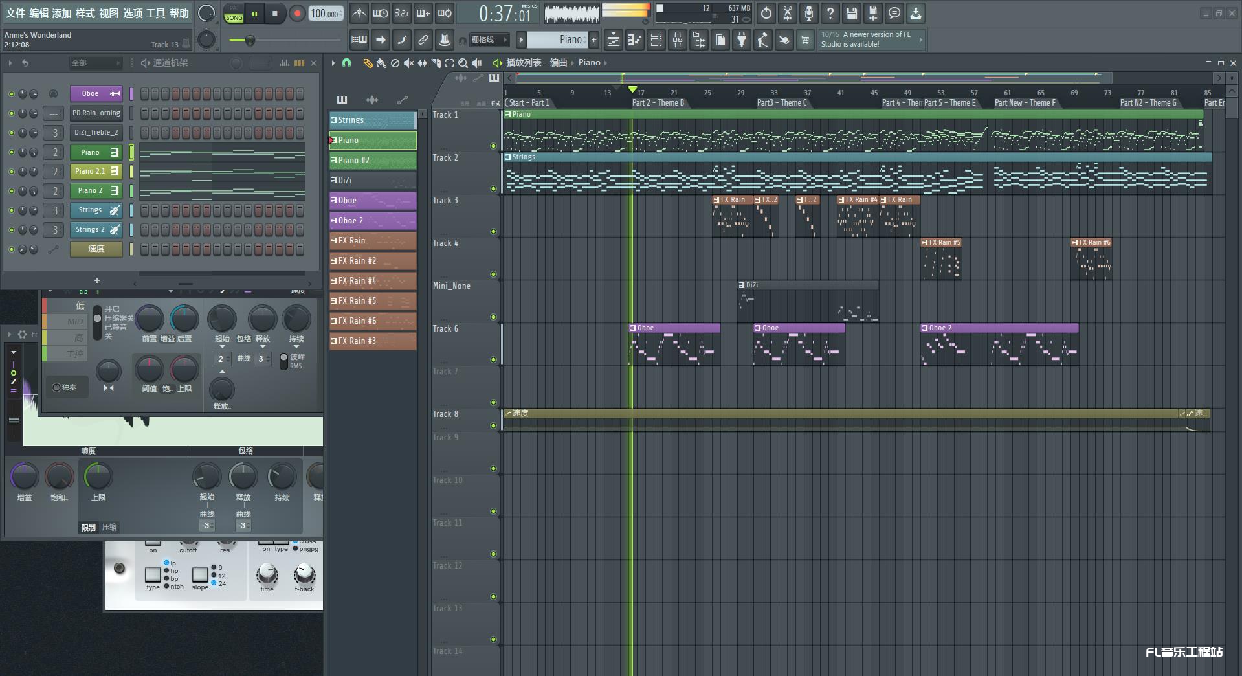
Task: Start recording with the red record button
Action: pyautogui.click(x=297, y=14)
